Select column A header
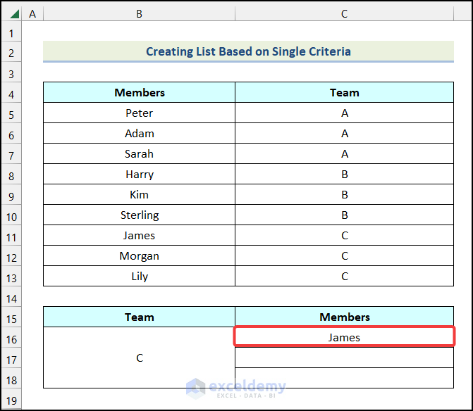This screenshot has height=411, width=473. tap(32, 13)
